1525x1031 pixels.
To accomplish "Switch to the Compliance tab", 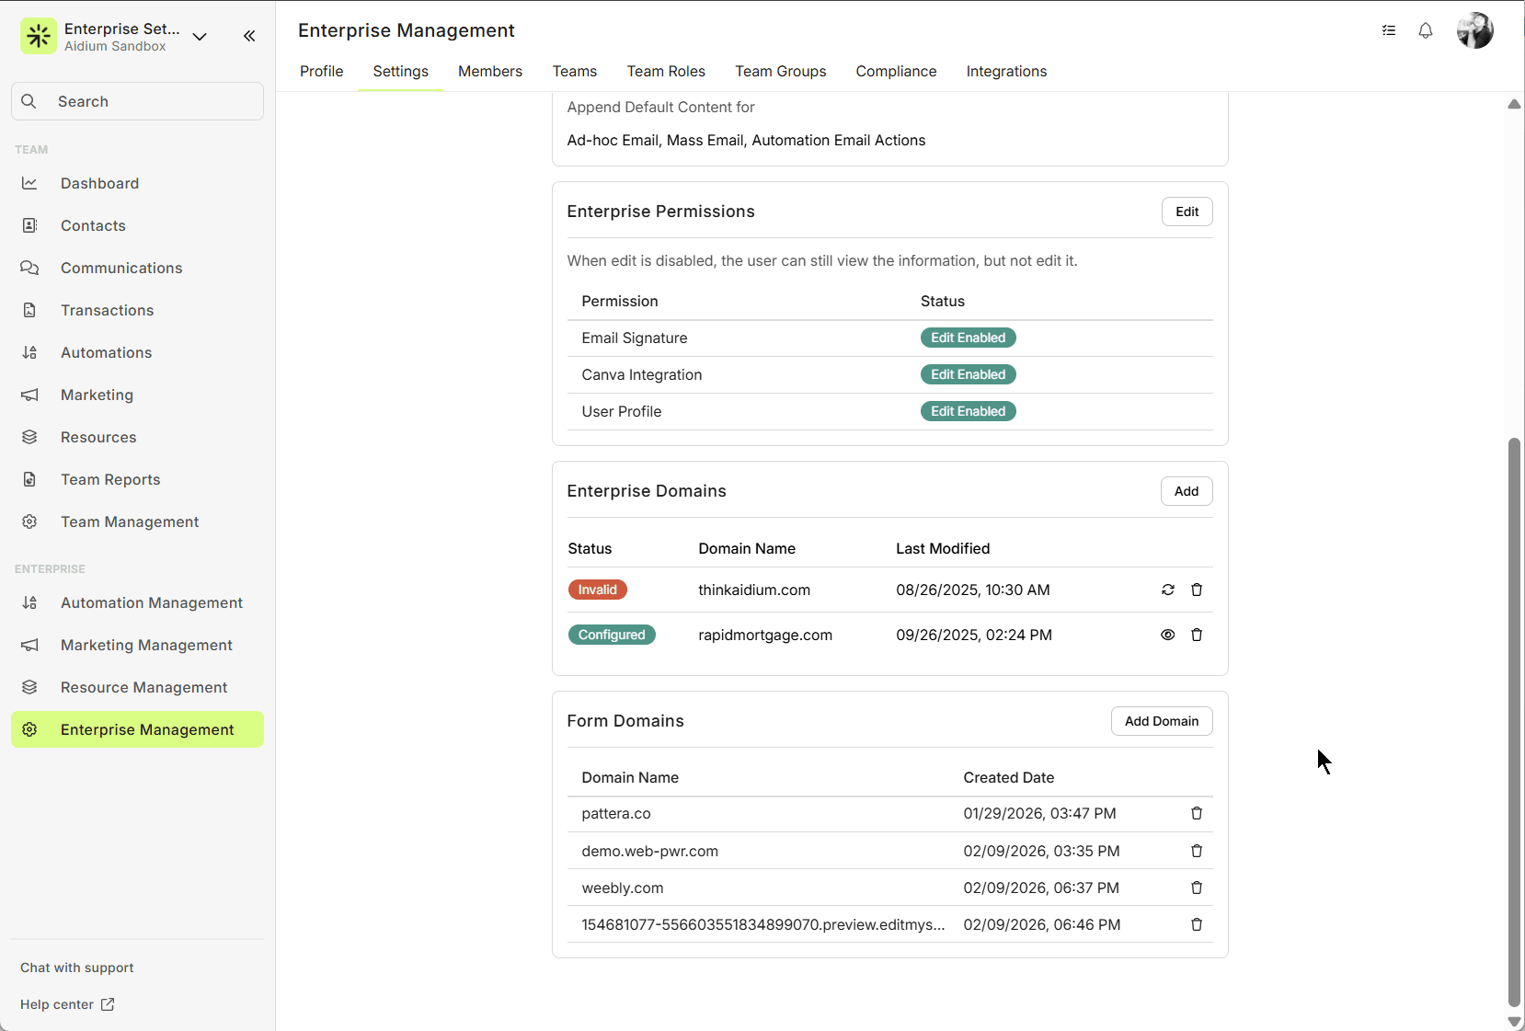I will [x=895, y=71].
